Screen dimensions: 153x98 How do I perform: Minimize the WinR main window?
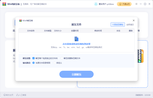click(141, 4)
